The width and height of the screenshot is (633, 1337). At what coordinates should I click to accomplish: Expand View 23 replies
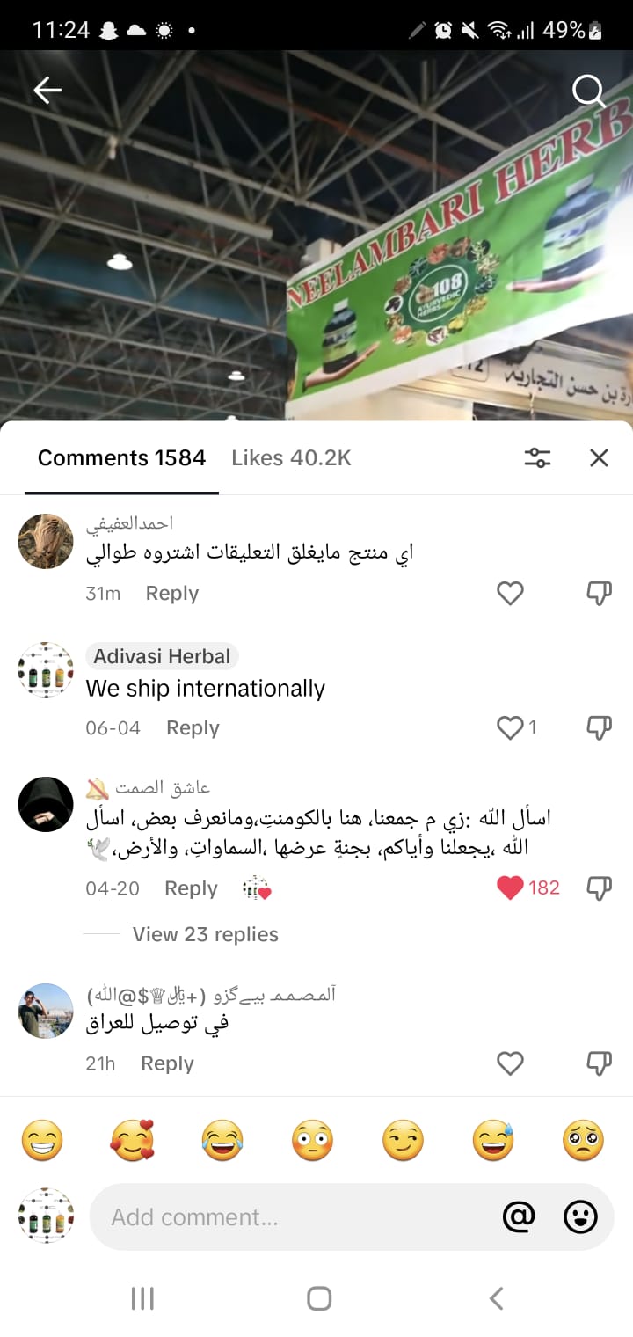click(205, 934)
